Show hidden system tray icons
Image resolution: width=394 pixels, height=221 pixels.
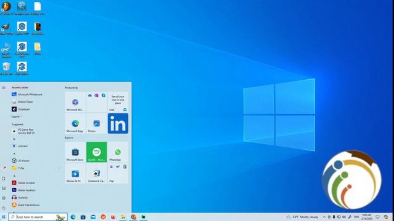324,217
